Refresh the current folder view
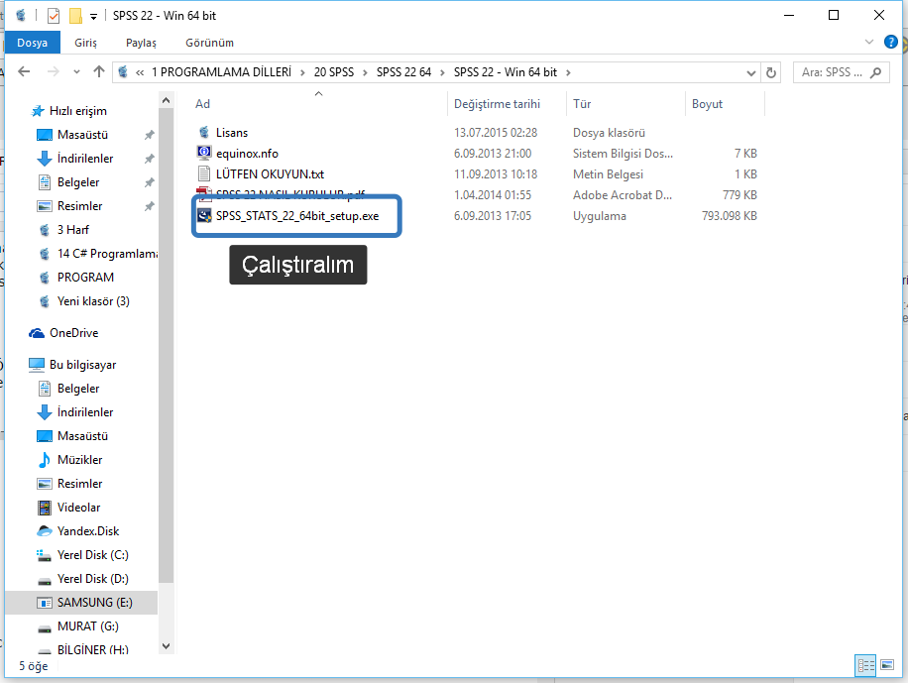908x683 pixels. pyautogui.click(x=771, y=72)
